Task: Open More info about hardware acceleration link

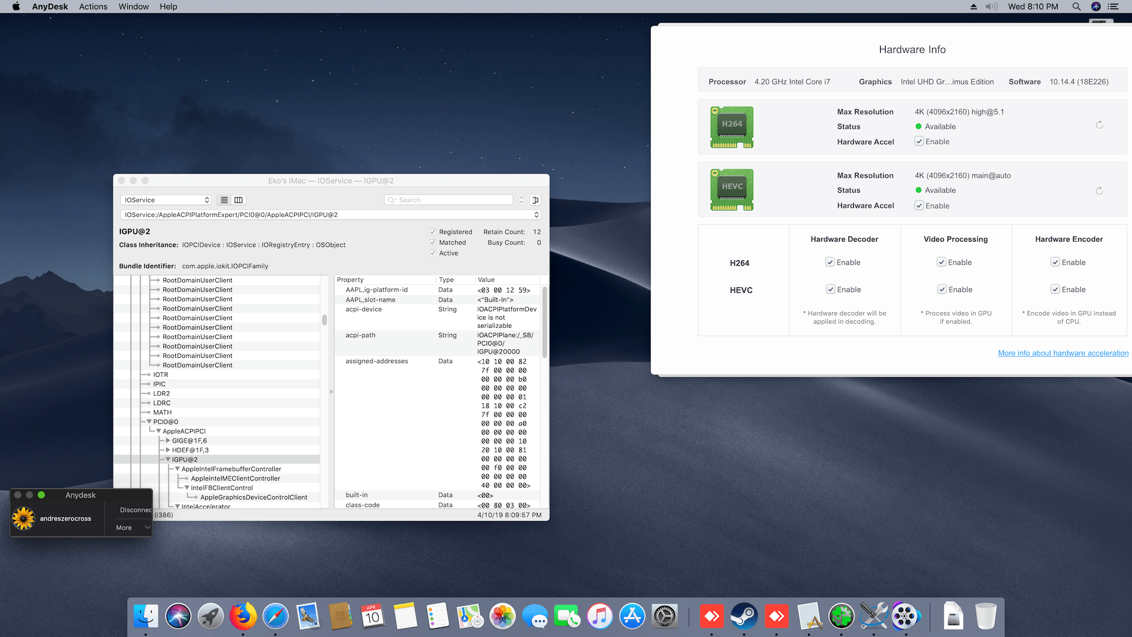Action: tap(1062, 353)
